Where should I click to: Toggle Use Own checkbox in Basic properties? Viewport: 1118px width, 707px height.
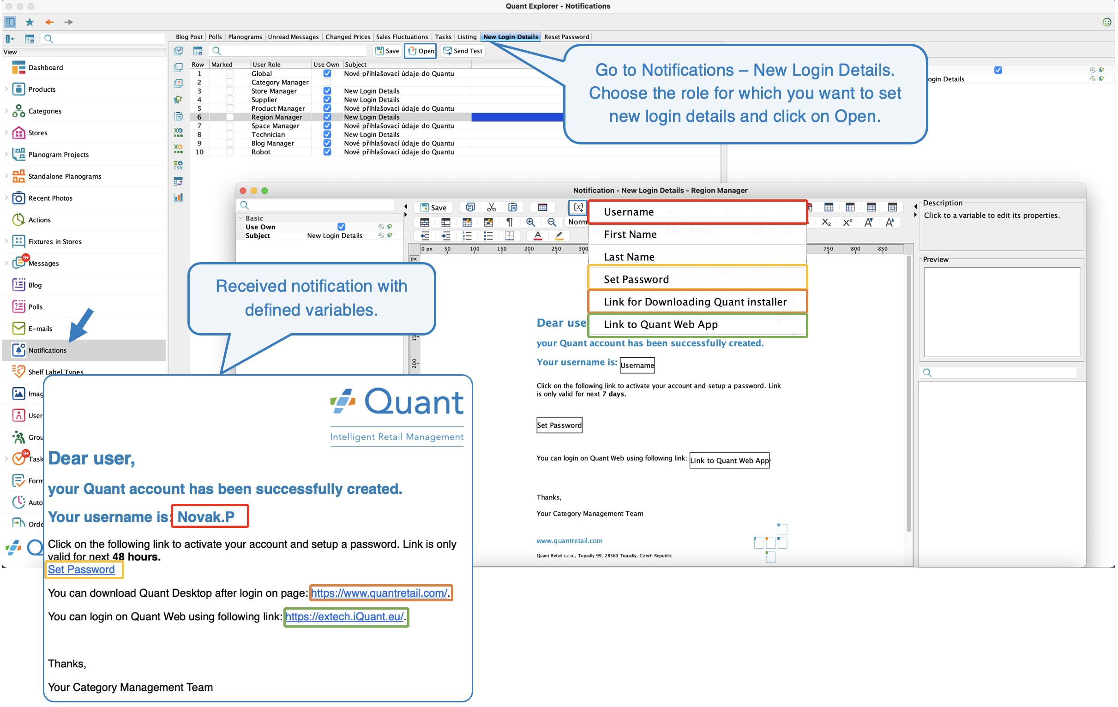point(341,227)
